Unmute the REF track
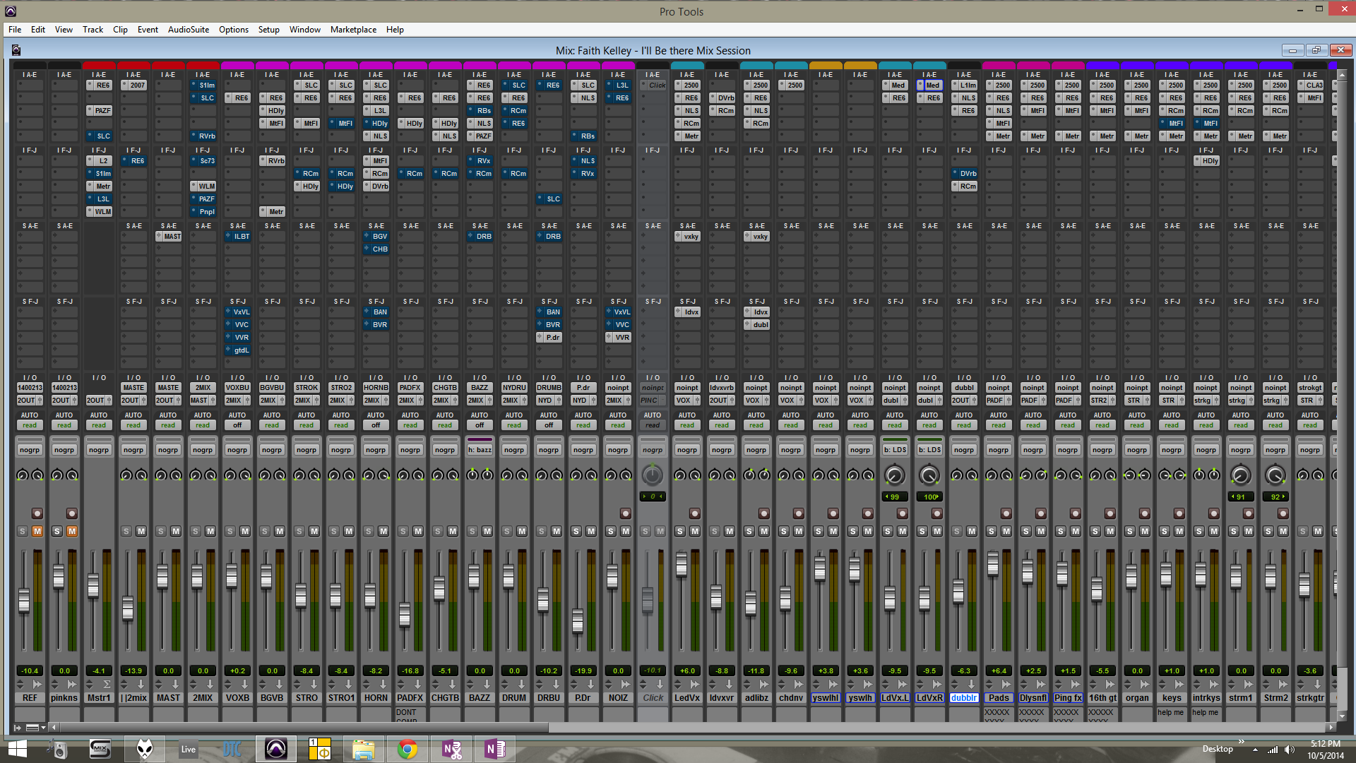The height and width of the screenshot is (763, 1356). tap(37, 531)
